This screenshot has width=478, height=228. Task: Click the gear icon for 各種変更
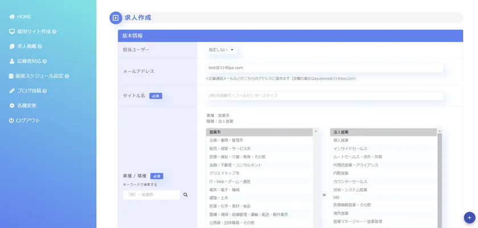pos(12,106)
